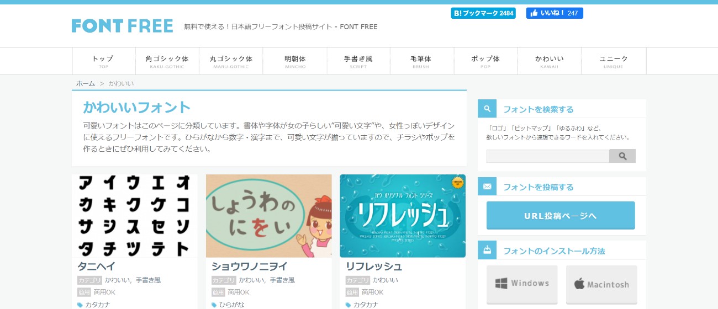The width and height of the screenshot is (718, 309).
Task: Open the トップ navigation tab
Action: (x=103, y=61)
